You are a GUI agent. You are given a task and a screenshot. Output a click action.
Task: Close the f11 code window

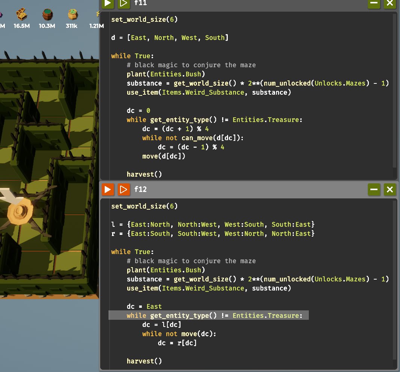[390, 3]
